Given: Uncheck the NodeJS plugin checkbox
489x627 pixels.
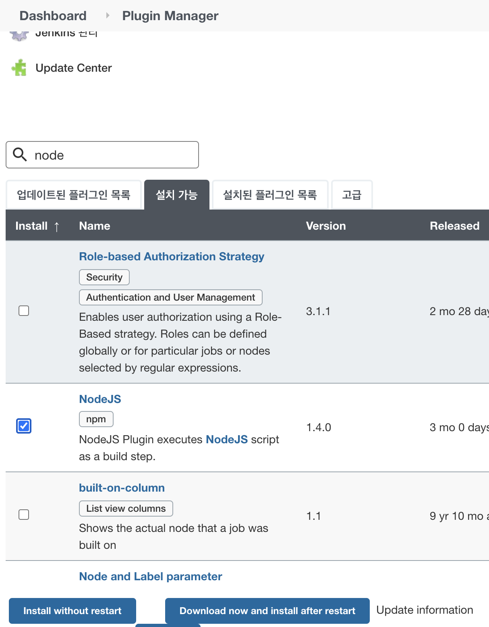Looking at the screenshot, I should click(24, 426).
